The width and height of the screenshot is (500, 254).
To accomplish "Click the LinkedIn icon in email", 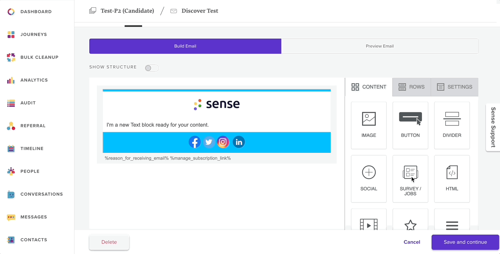I will [239, 142].
